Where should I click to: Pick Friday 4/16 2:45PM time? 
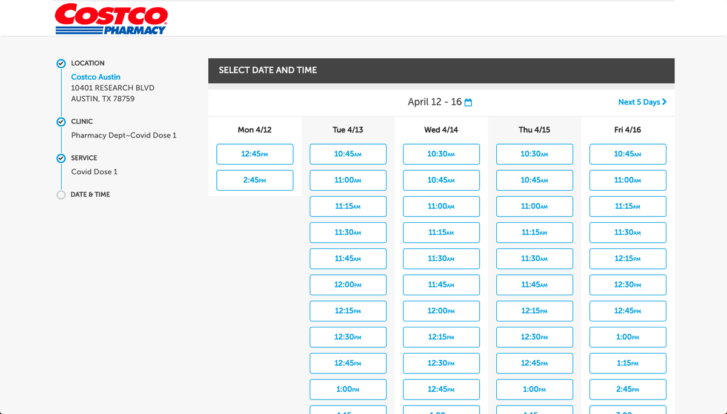(x=628, y=389)
